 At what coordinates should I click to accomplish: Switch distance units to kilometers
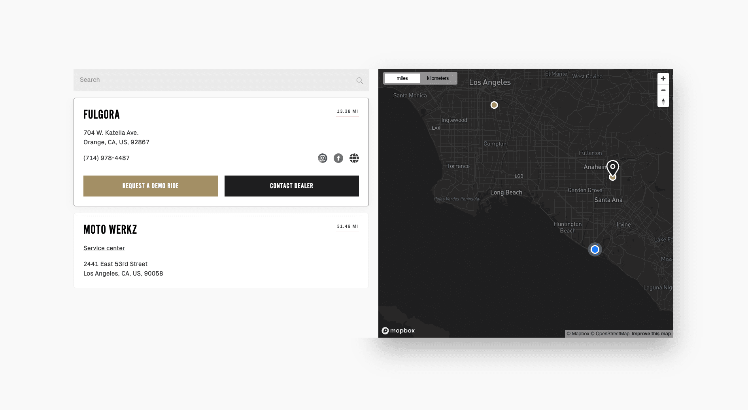pyautogui.click(x=438, y=78)
